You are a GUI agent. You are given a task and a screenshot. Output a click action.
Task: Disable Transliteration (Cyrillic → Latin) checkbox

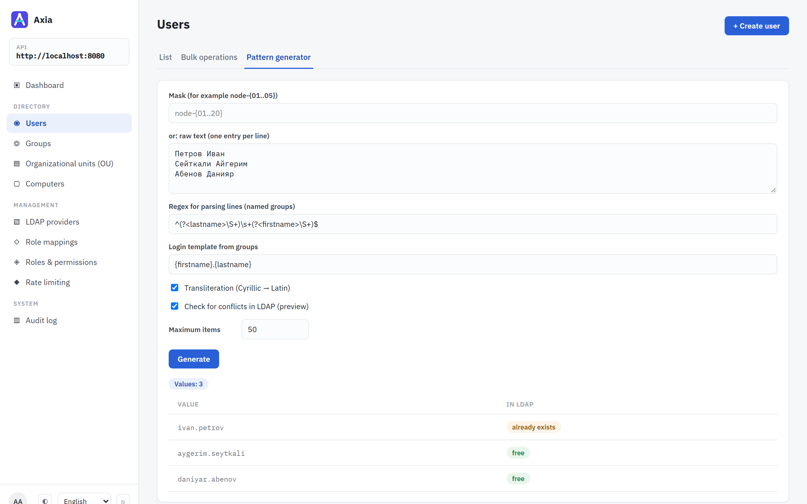point(174,288)
